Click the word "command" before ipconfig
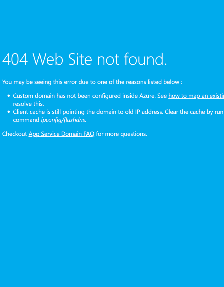Image resolution: width=224 pixels, height=287 pixels. 26,120
